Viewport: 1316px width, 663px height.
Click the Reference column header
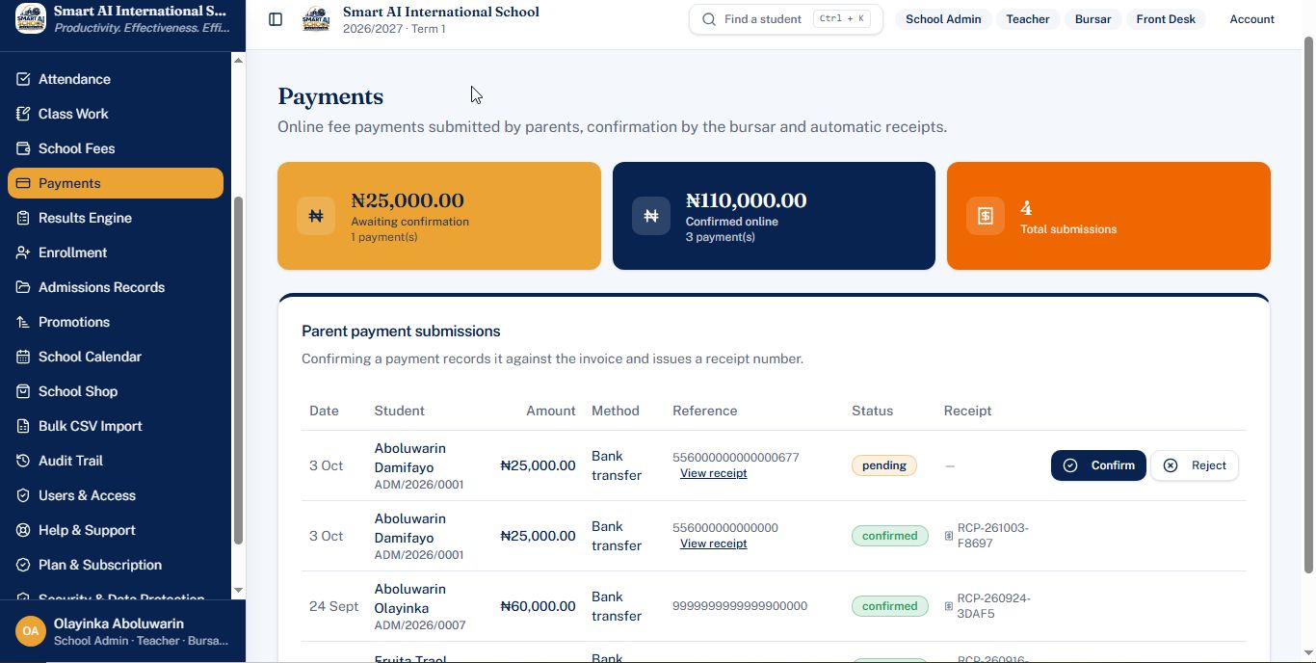point(704,411)
